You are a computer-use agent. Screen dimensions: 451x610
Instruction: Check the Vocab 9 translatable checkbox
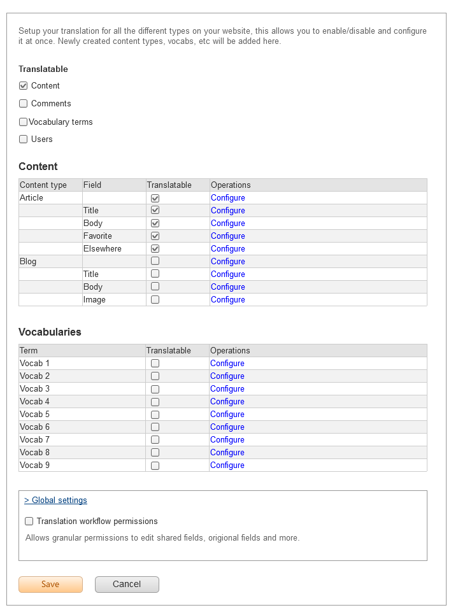pyautogui.click(x=155, y=465)
